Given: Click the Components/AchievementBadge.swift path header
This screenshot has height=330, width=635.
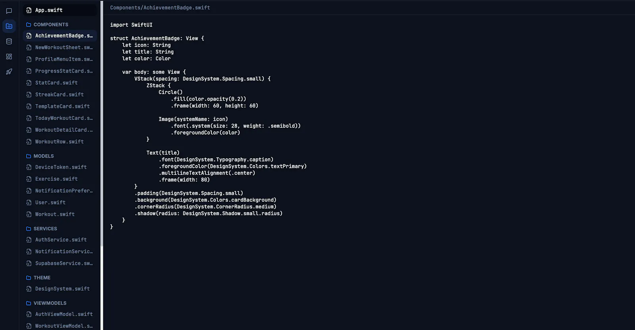Looking at the screenshot, I should [160, 8].
